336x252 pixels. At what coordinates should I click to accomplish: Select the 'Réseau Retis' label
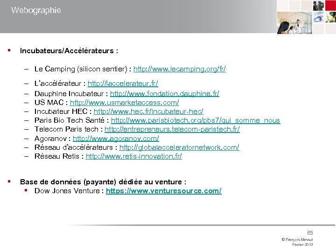point(57,156)
